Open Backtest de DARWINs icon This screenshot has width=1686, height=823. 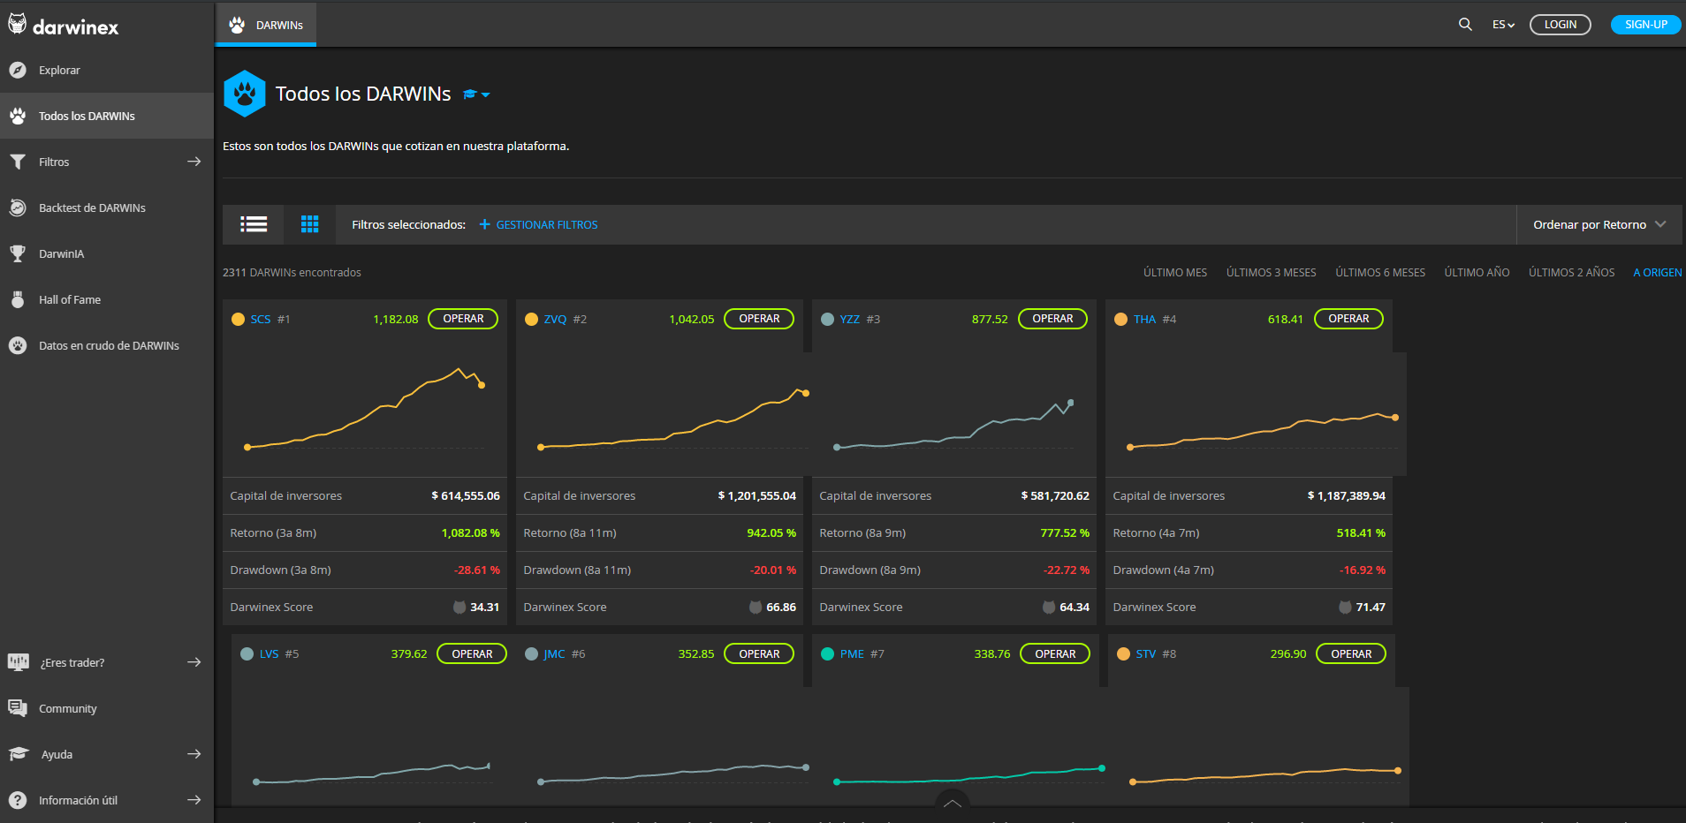[x=18, y=208]
